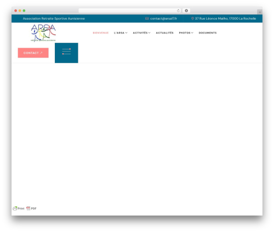Click the yellow minimize window button

(x=20, y=10)
